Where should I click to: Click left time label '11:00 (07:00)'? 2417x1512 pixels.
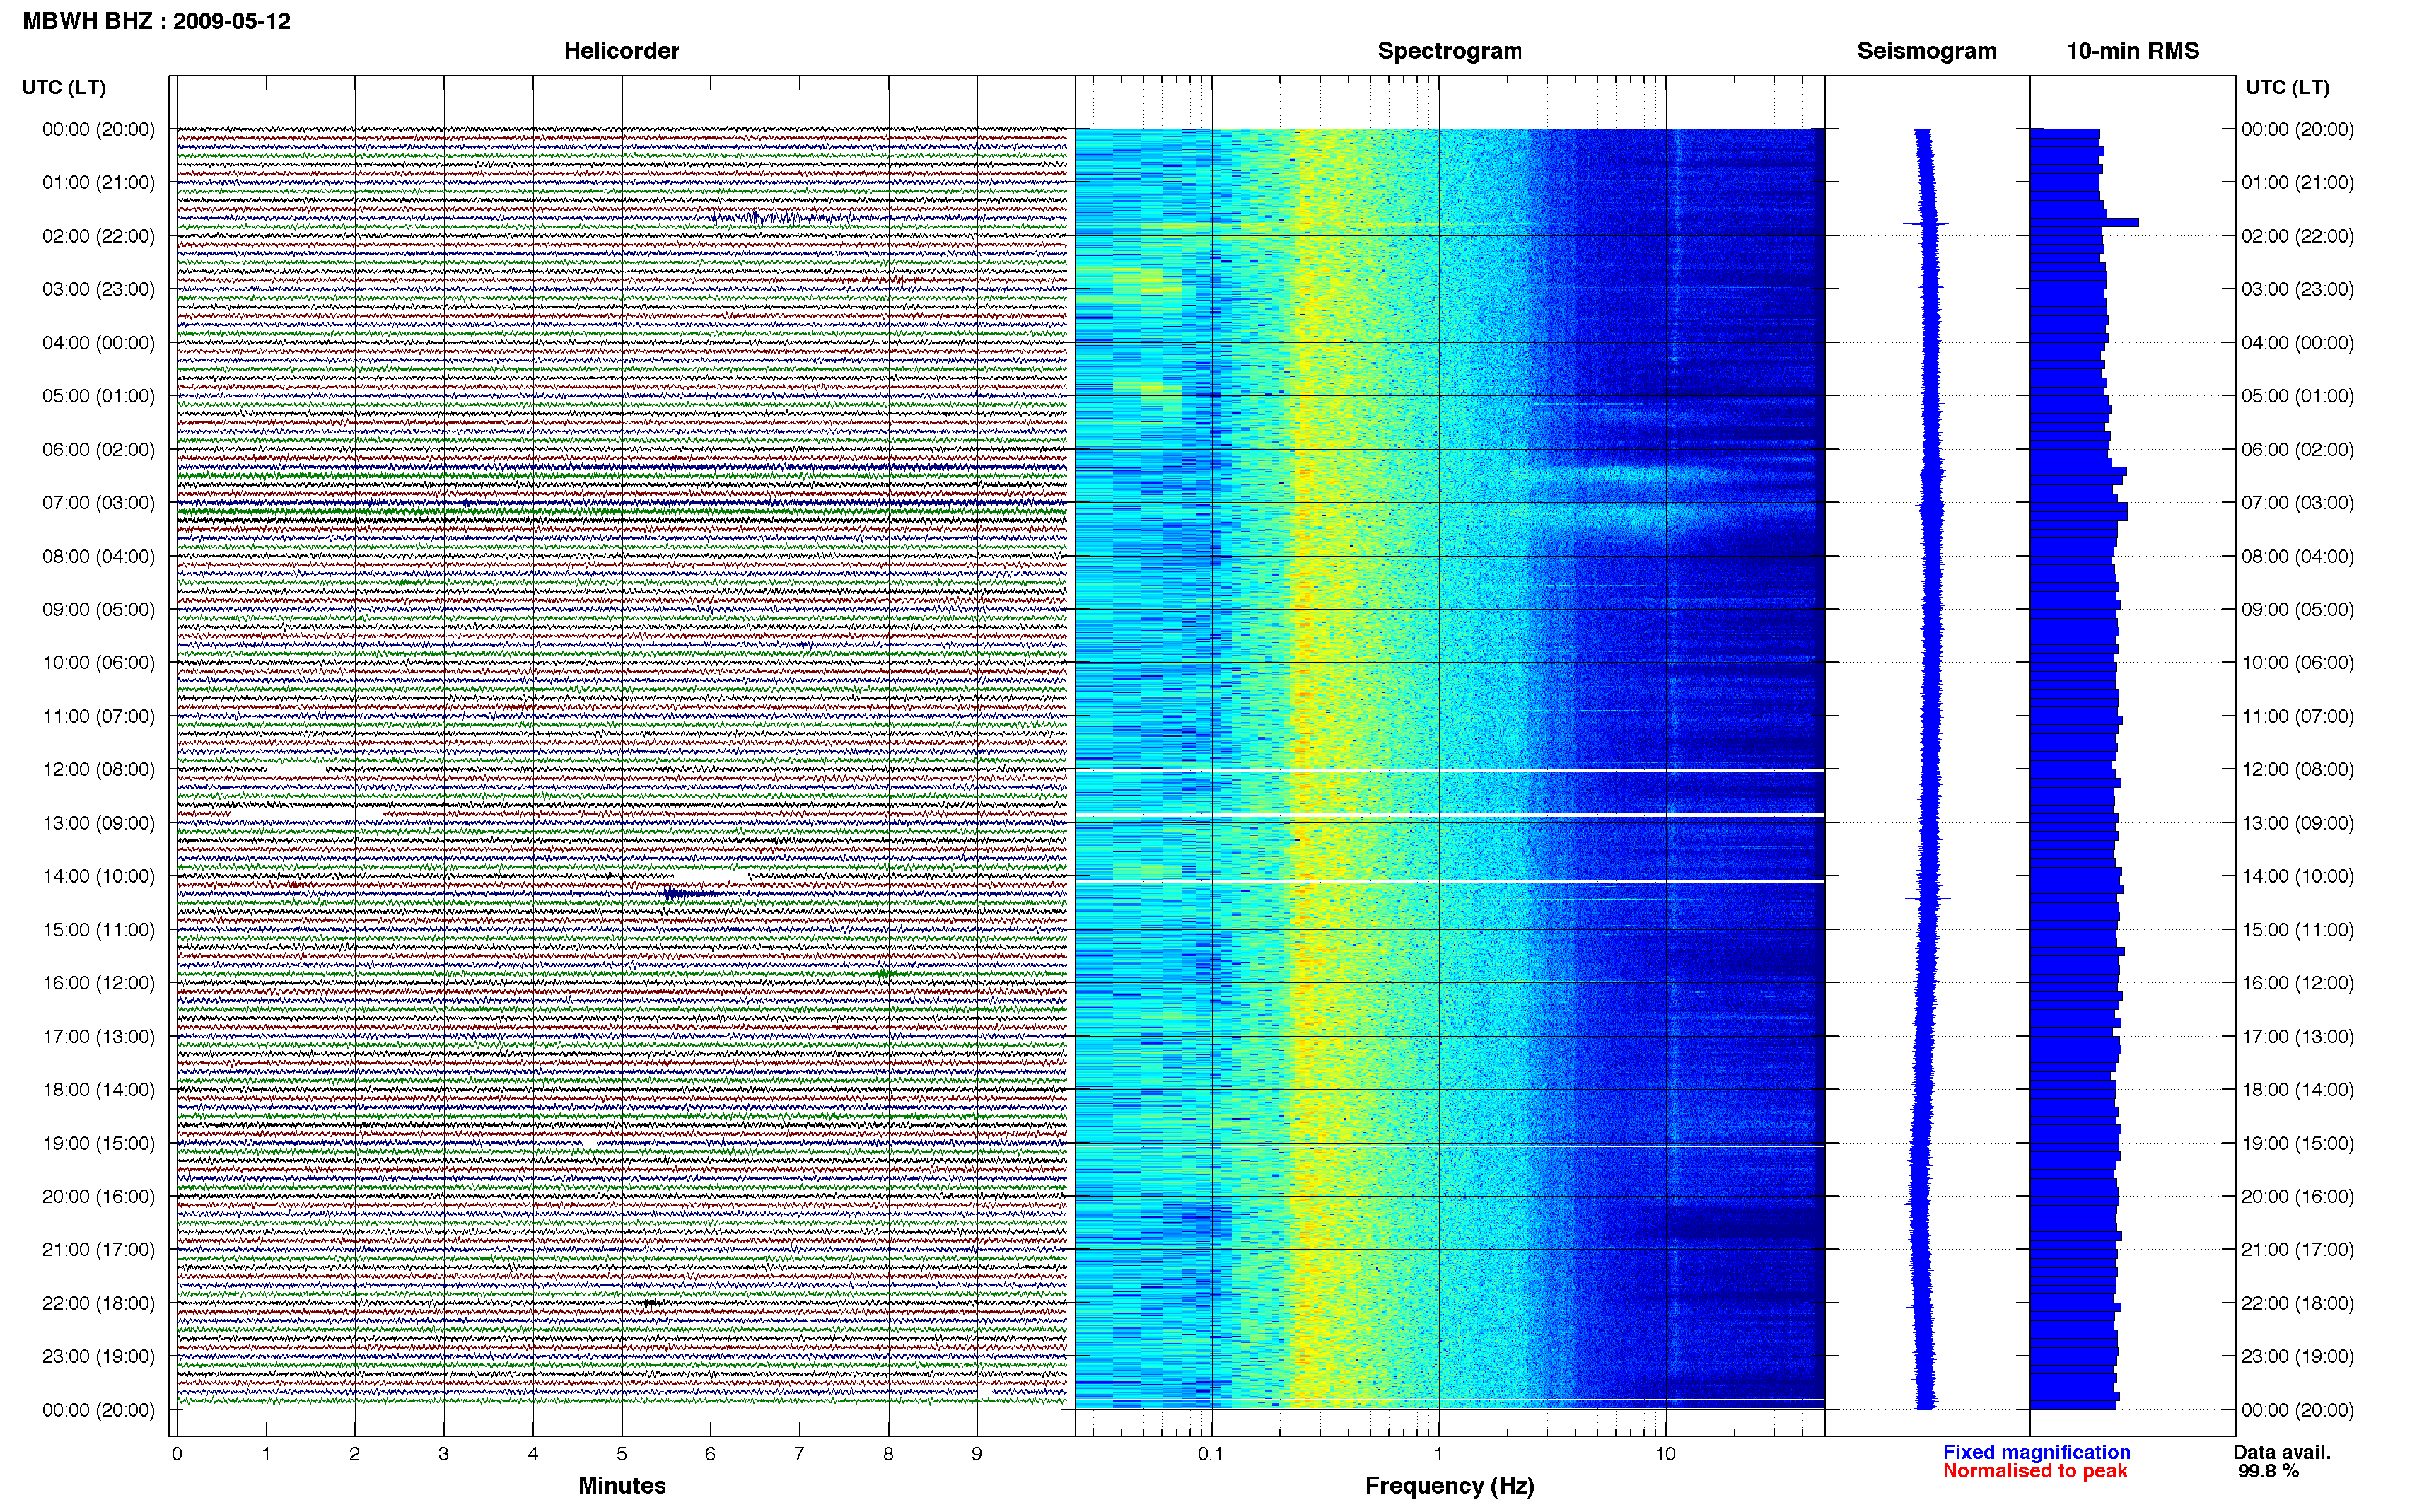(98, 716)
